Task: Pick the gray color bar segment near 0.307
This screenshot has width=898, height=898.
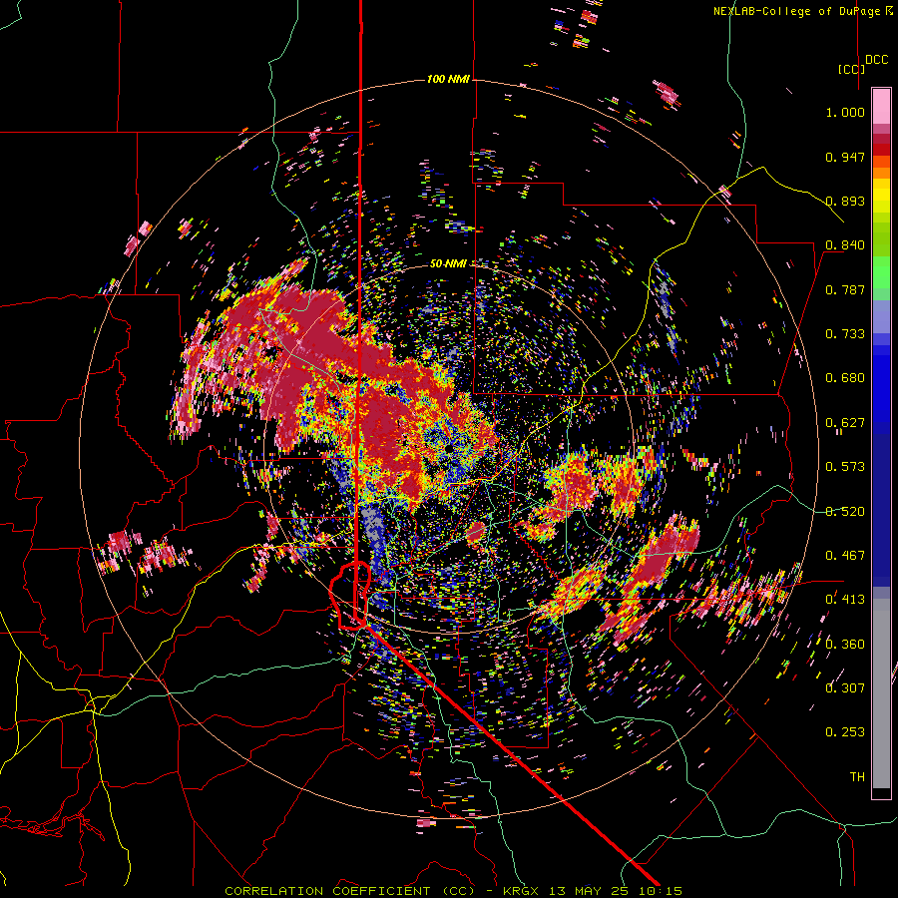Action: tap(881, 693)
